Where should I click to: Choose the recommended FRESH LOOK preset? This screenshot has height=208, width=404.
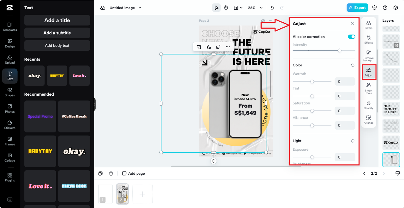74,186
